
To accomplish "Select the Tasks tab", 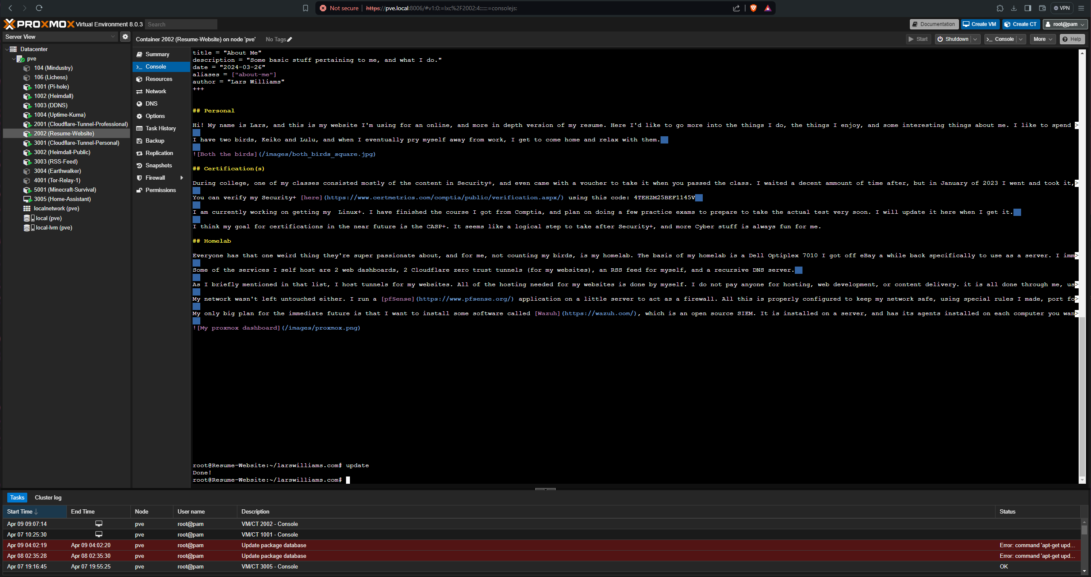I will (x=17, y=497).
